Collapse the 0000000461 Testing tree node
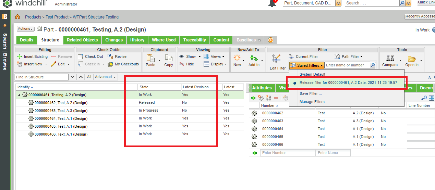435x190 pixels. pyautogui.click(x=19, y=95)
